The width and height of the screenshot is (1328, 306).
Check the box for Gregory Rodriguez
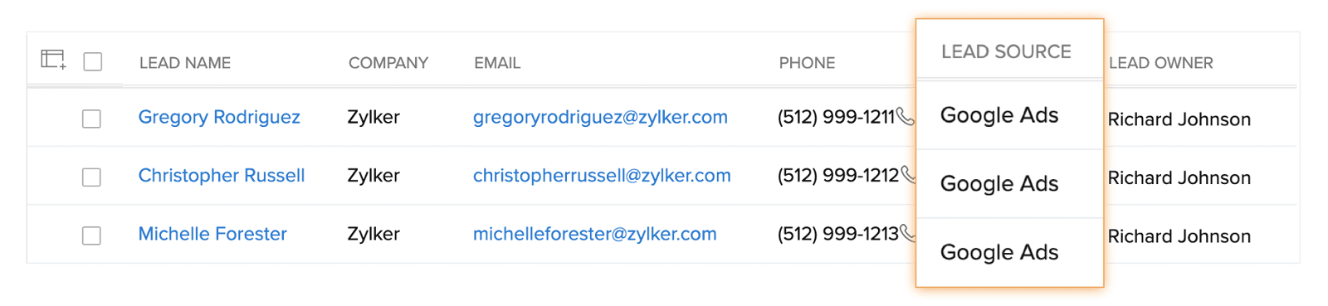91,119
